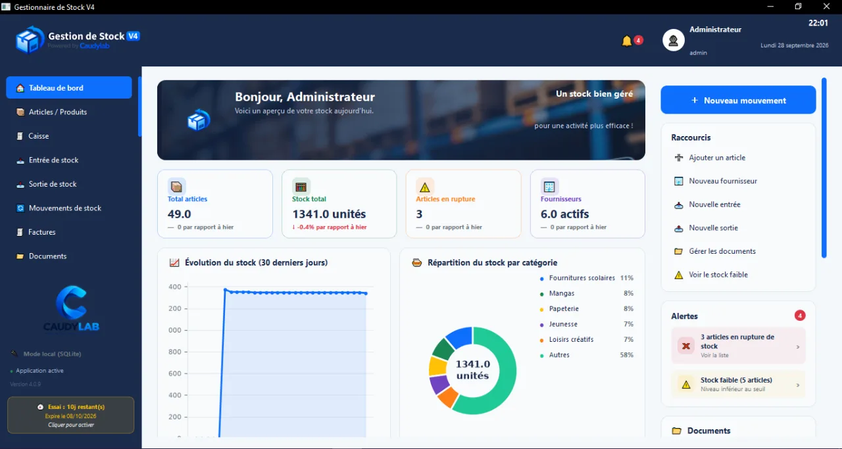The height and width of the screenshot is (449, 842).
Task: Click the Loisirs créatifs legend entry
Action: click(x=587, y=339)
